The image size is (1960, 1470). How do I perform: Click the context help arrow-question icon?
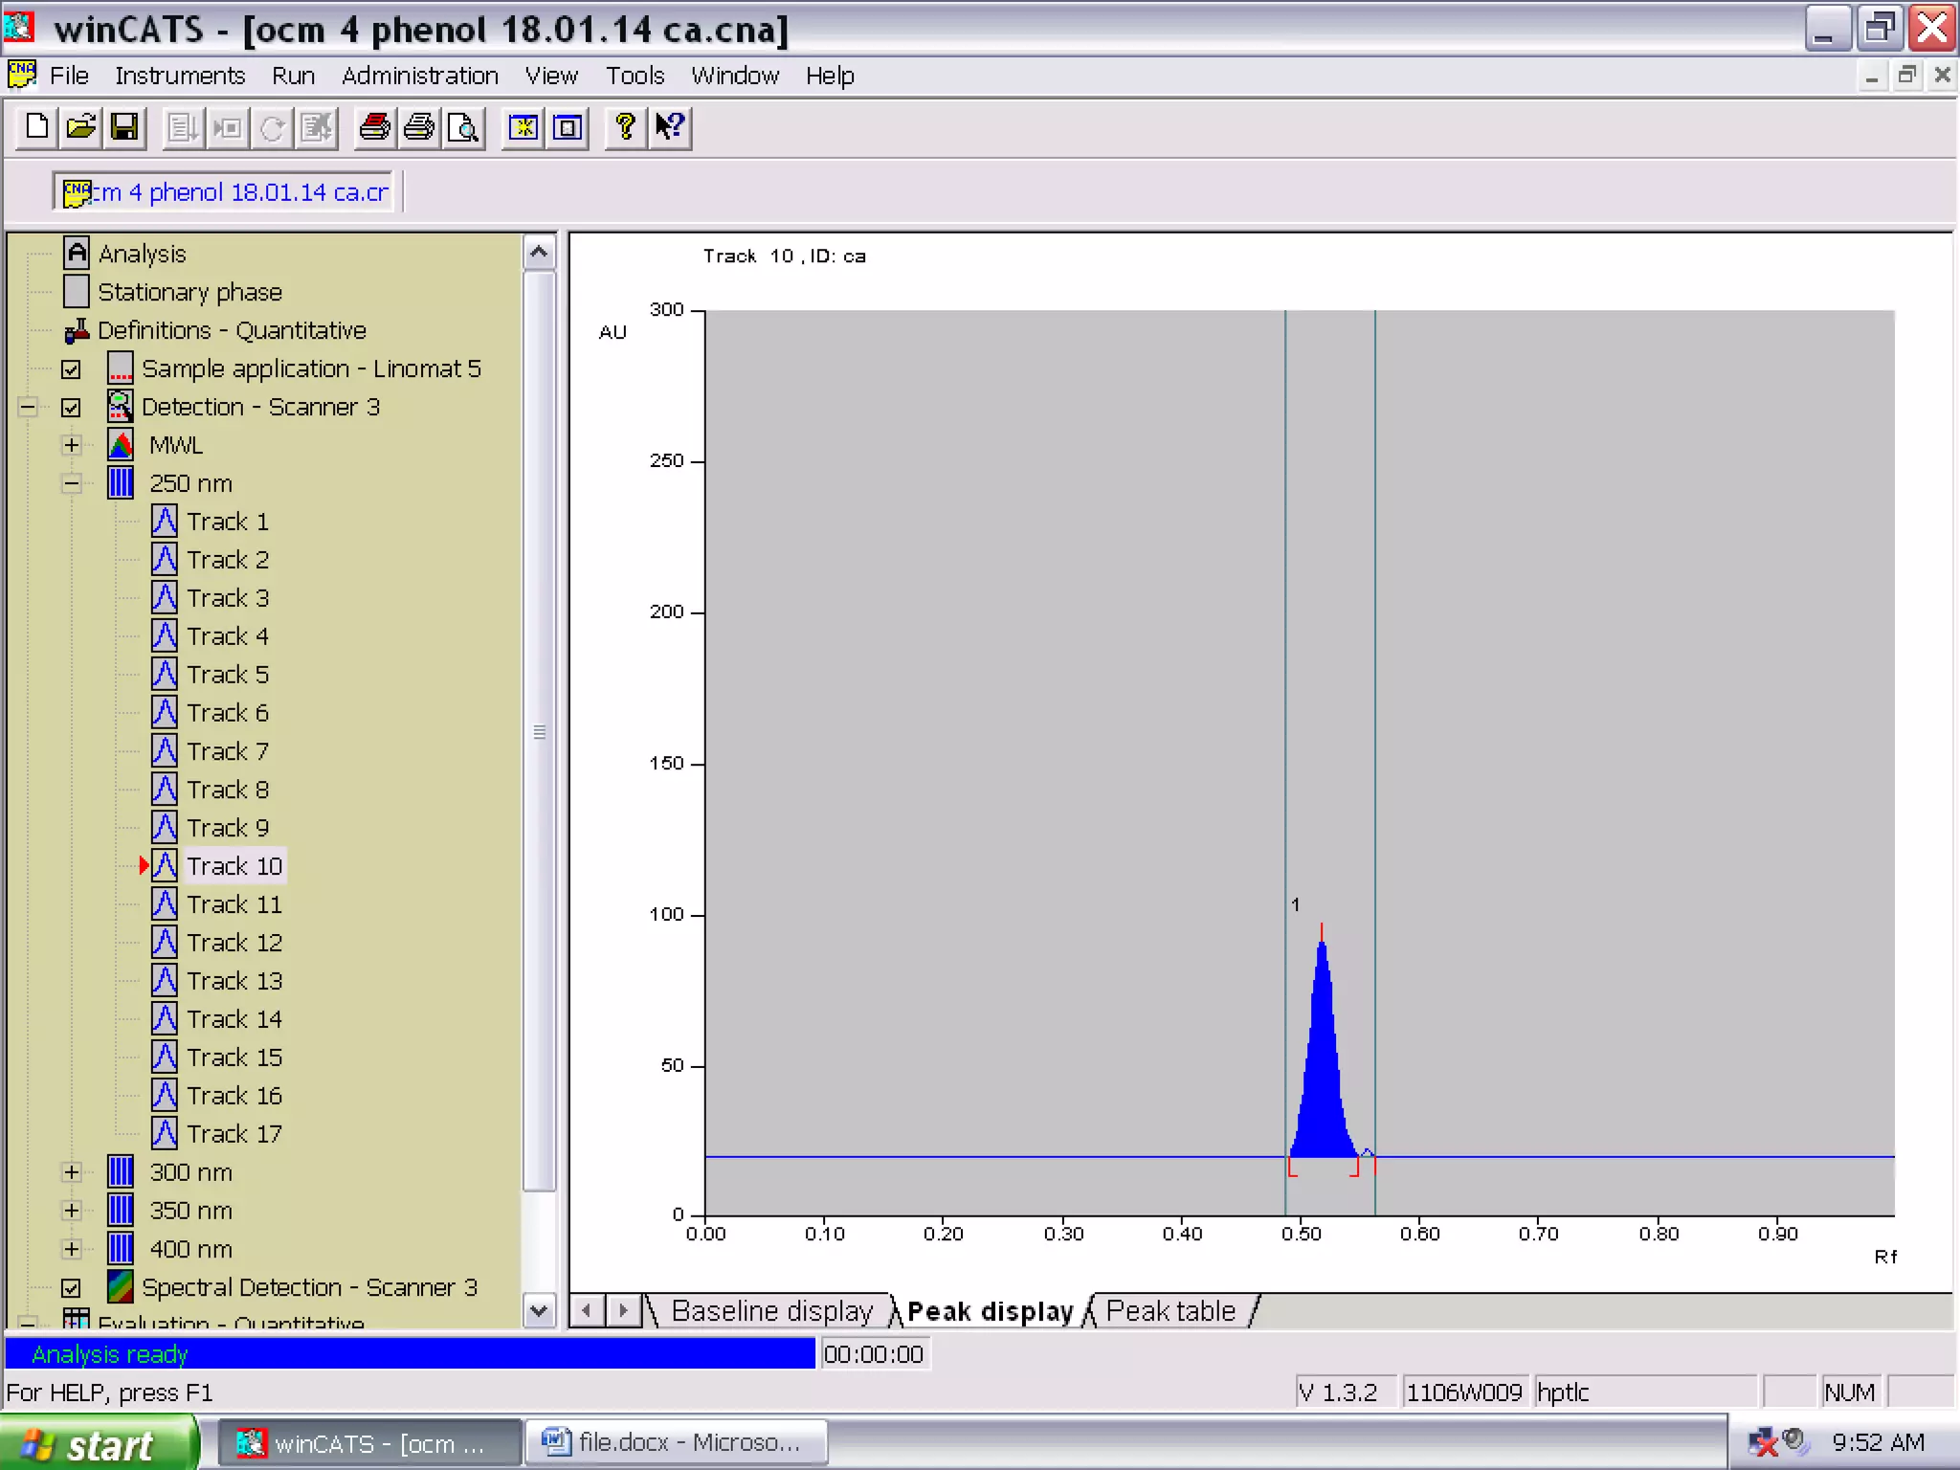point(669,127)
